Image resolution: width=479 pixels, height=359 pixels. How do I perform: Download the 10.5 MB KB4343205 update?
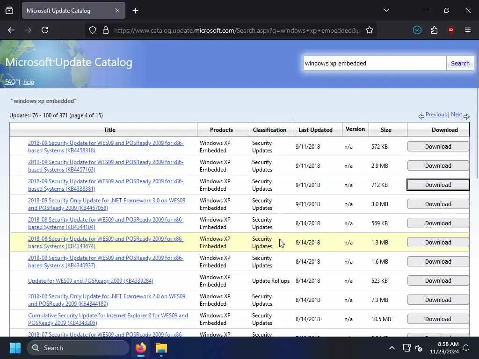click(x=438, y=319)
